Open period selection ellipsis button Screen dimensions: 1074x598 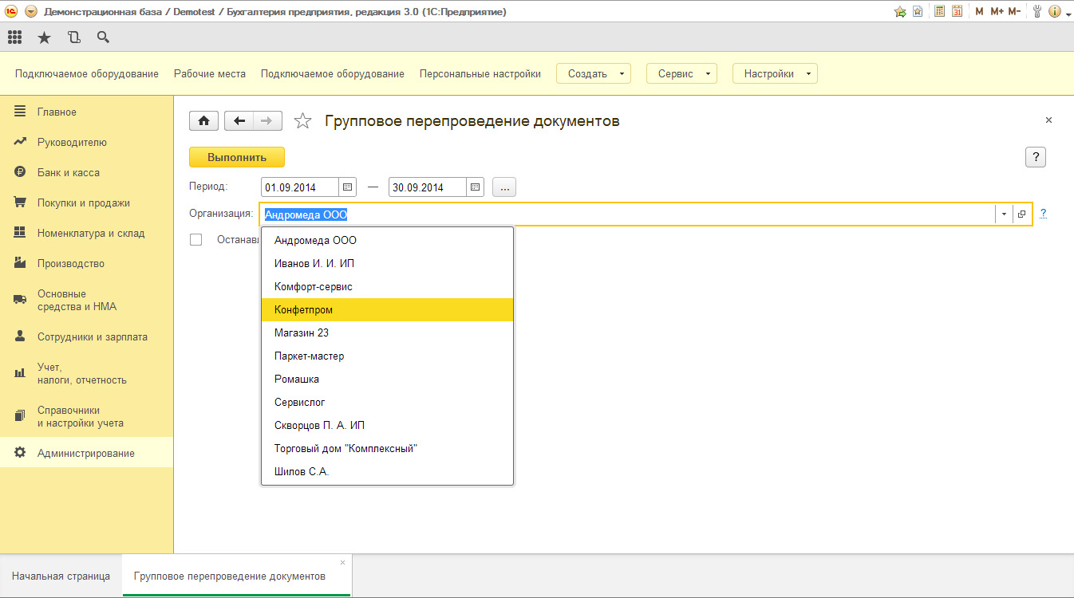coord(504,187)
